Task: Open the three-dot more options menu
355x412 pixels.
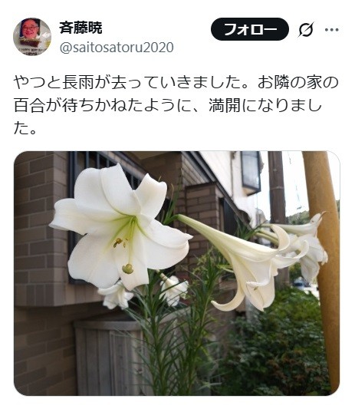Action: coord(332,29)
